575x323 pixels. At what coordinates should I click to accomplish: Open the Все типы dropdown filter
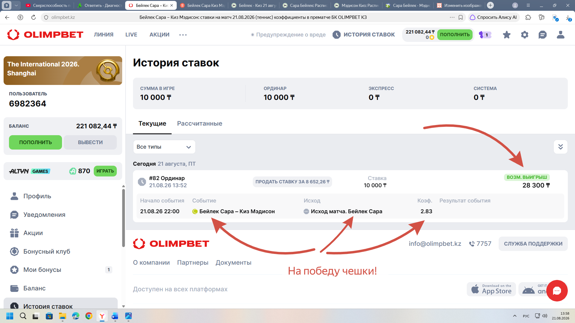coord(164,147)
